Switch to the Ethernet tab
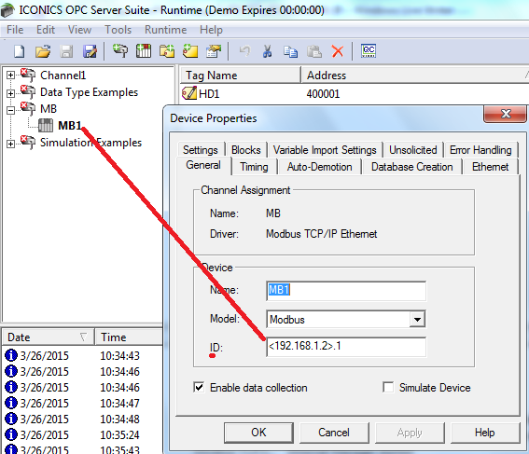Screen dimensions: 529x454 490,167
